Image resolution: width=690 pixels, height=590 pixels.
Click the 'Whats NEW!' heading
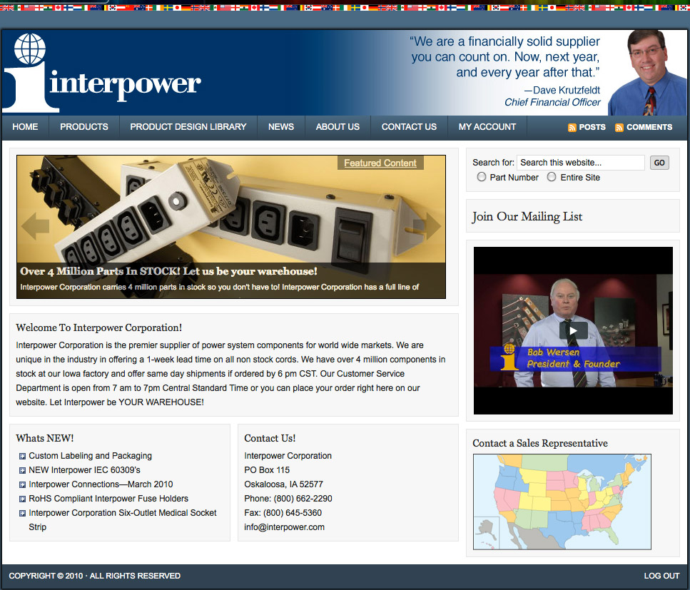45,438
